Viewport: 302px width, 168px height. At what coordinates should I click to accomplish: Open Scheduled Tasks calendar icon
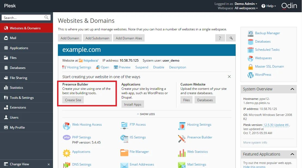coord(250,50)
